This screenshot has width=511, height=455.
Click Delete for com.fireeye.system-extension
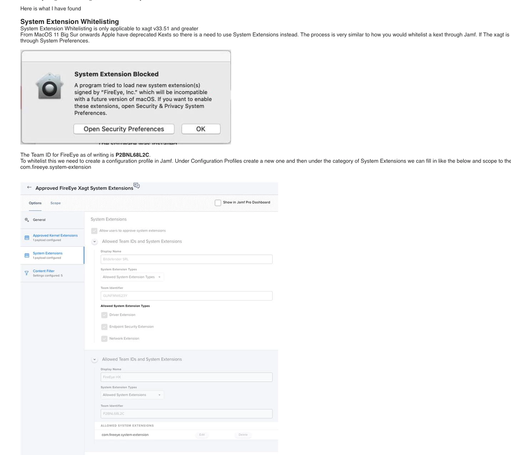point(243,435)
